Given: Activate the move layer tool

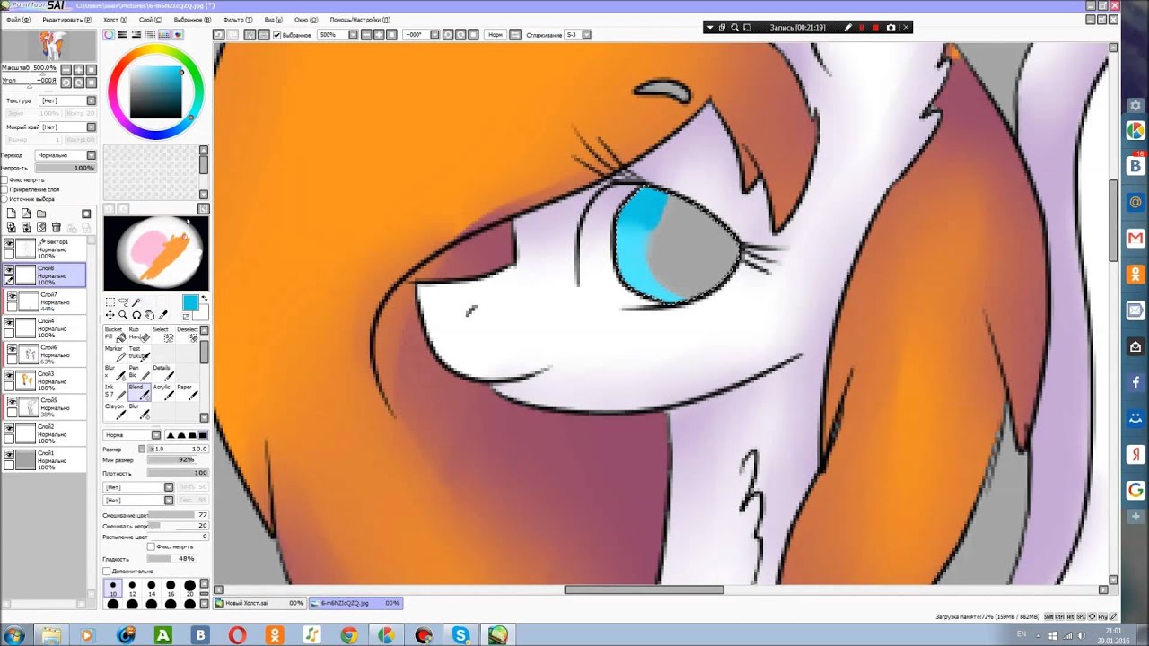Looking at the screenshot, I should [x=110, y=315].
